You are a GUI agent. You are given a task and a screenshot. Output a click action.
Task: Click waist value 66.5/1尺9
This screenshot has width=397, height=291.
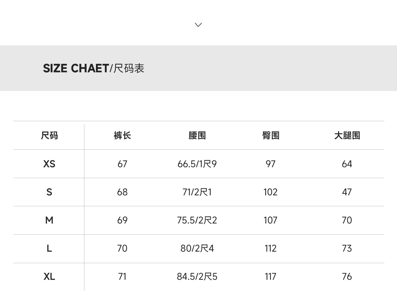coord(197,164)
